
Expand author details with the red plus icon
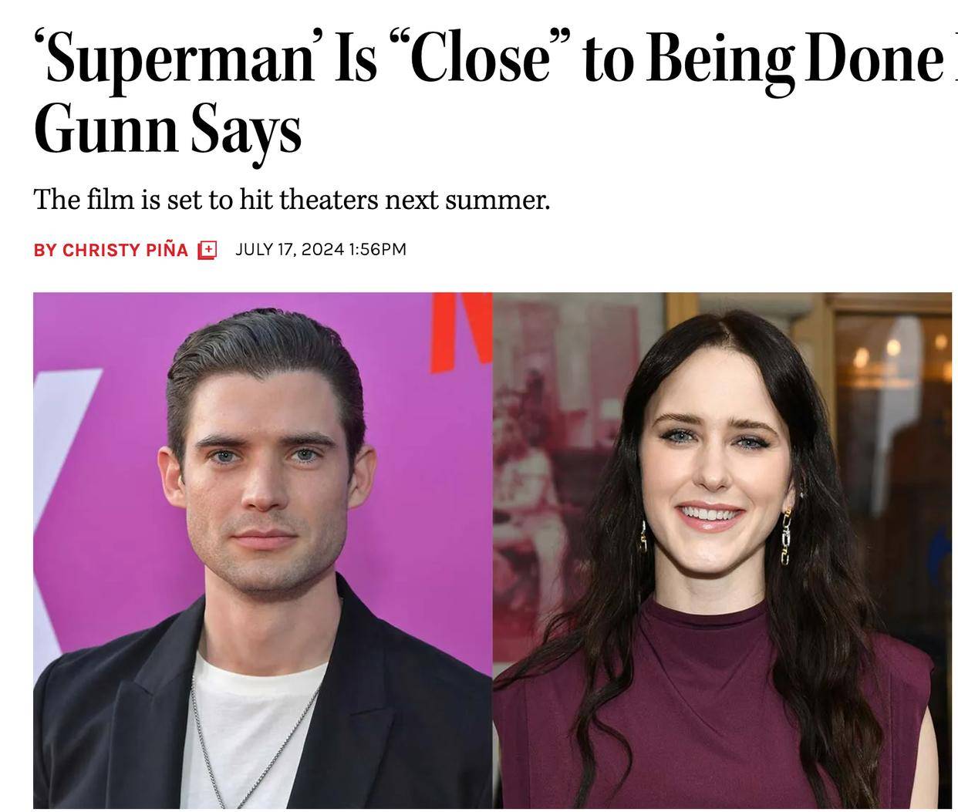207,250
